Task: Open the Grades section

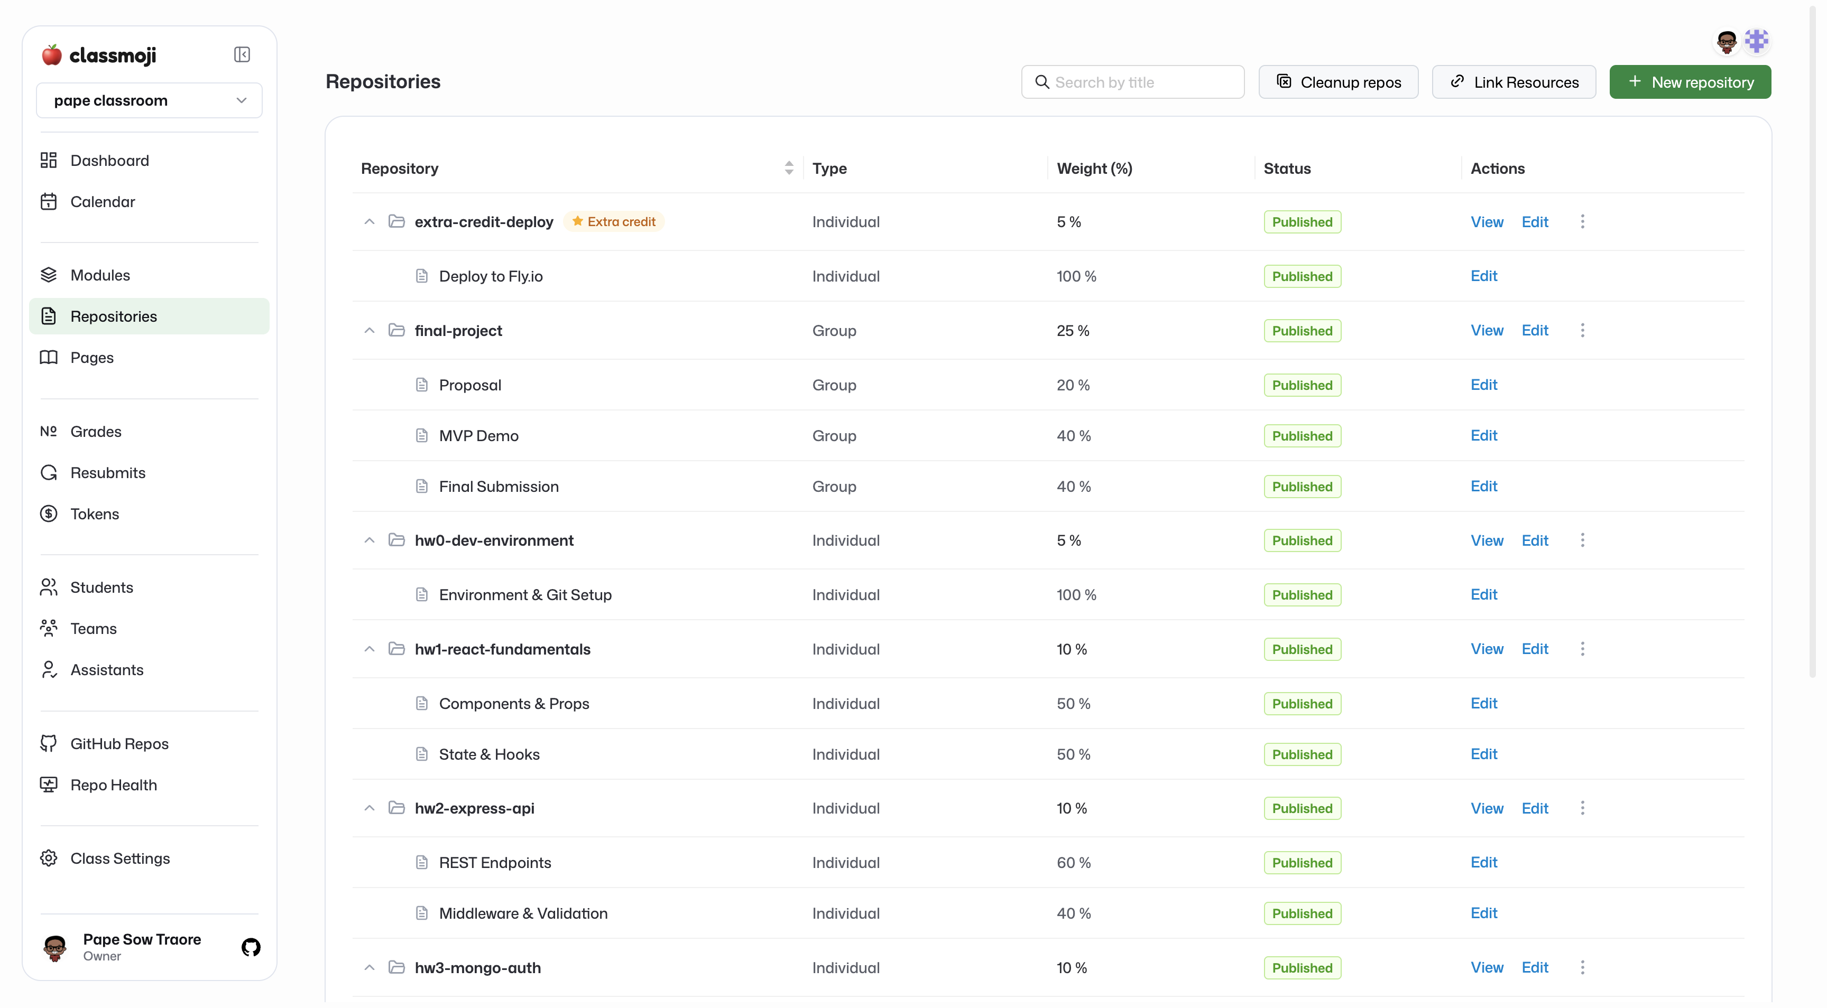Action: pos(149,431)
